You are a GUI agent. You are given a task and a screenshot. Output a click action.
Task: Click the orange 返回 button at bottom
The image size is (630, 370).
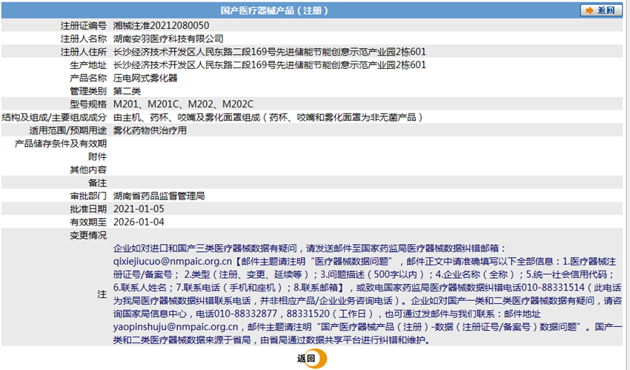click(312, 358)
